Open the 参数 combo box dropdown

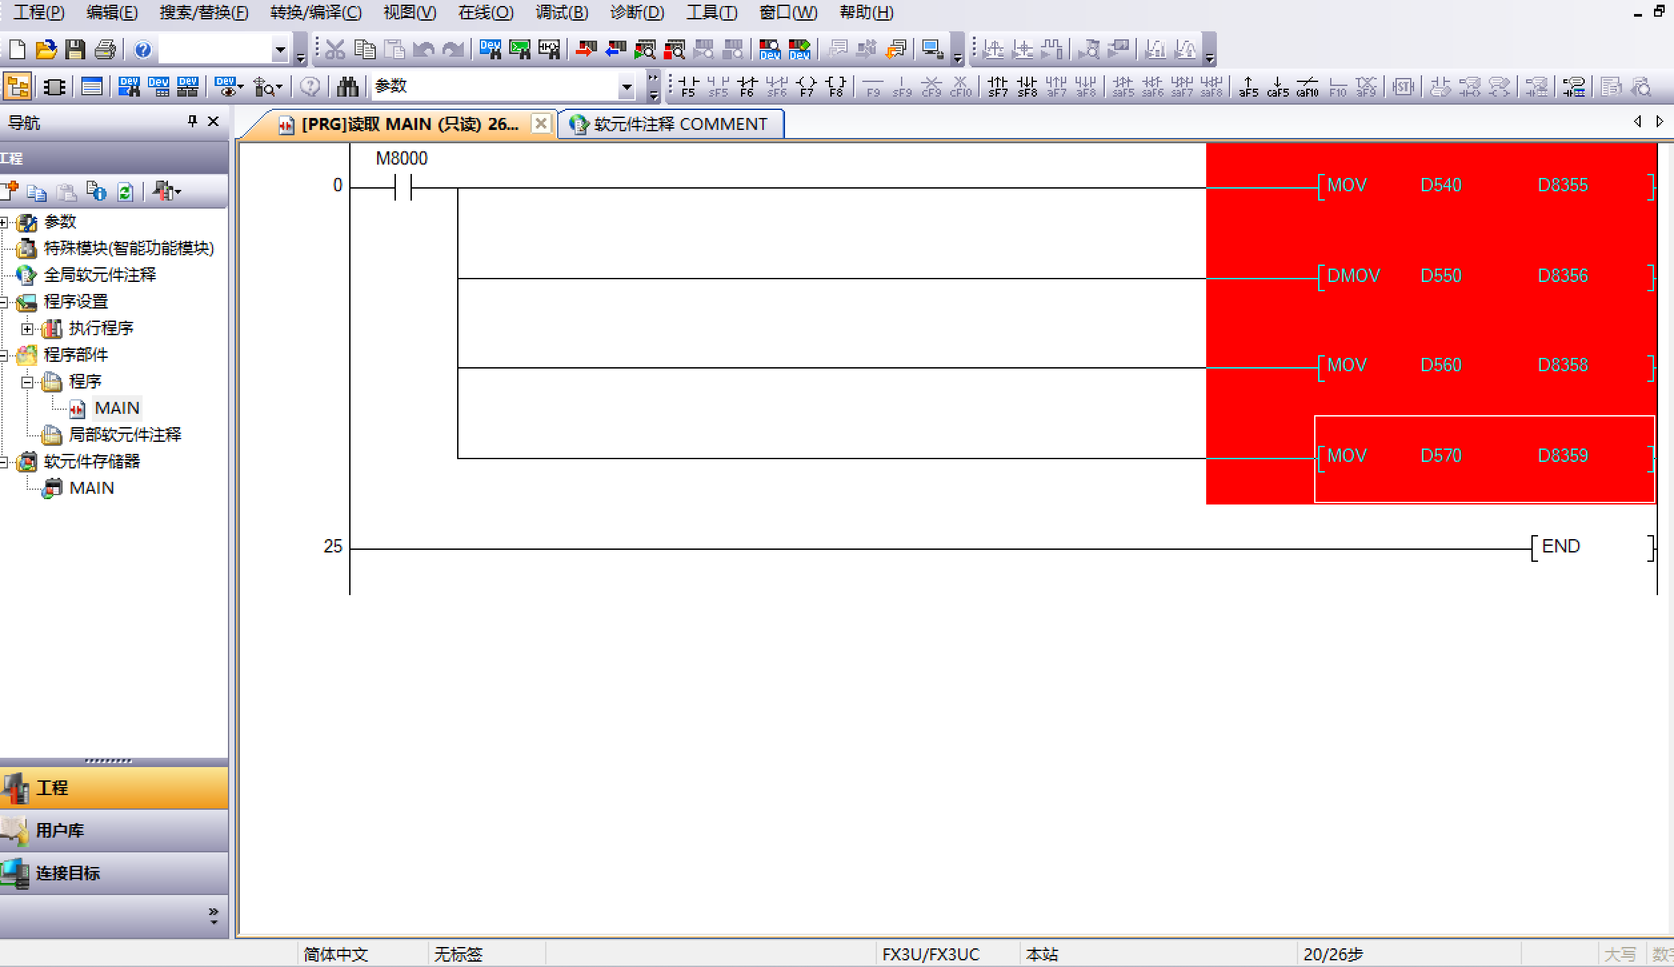626,87
